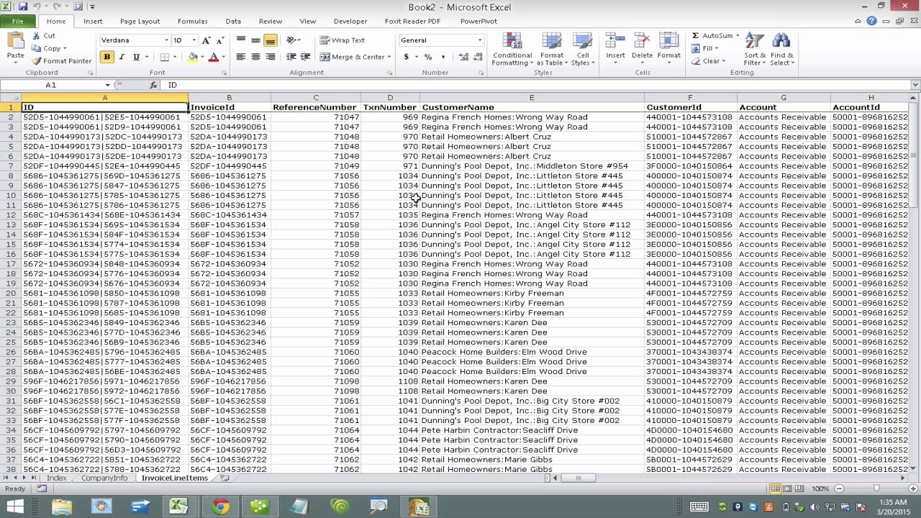
Task: Open the Orientation text rotation icon
Action: [291, 40]
